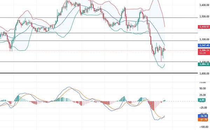
Task: Click the 50.00 indicator axis label
Action: (203, 88)
